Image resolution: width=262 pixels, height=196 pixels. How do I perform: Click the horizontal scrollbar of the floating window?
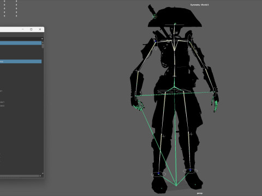click(20, 176)
